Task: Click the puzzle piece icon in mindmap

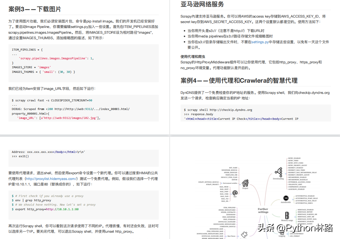Action: pyautogui.click(x=244, y=235)
